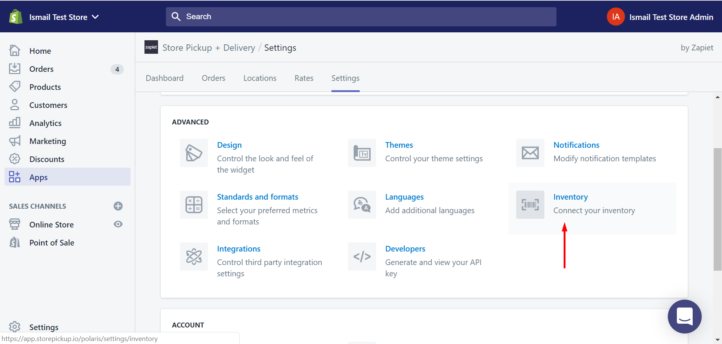Click the search magnifier icon
Viewport: 722px width, 344px height.
[x=176, y=17]
